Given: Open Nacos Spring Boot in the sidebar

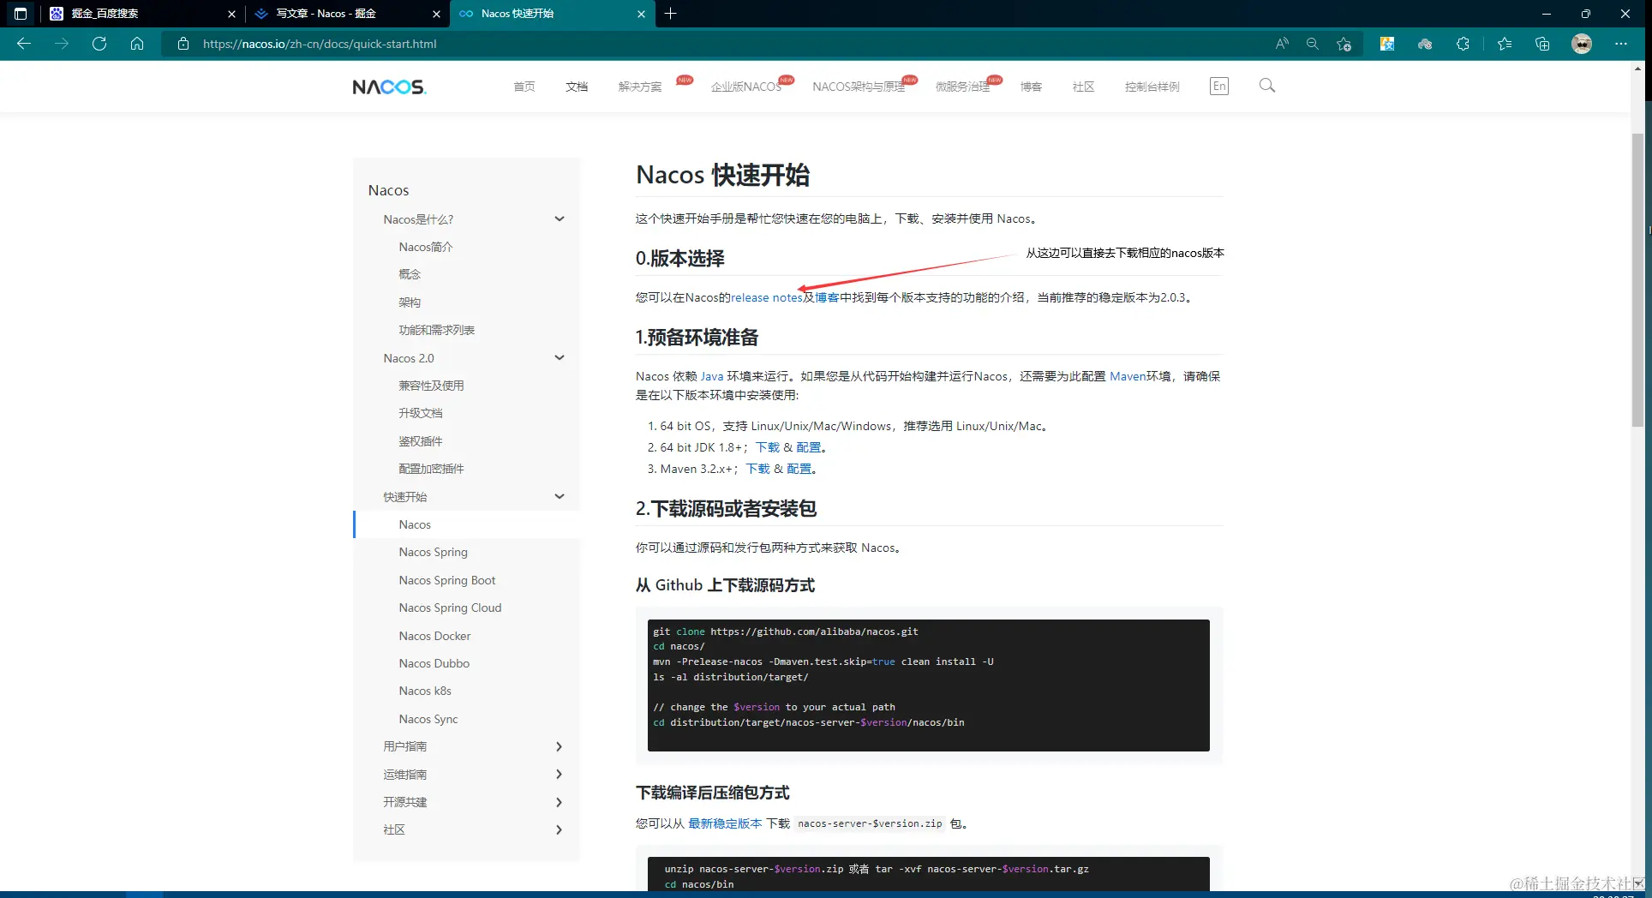Looking at the screenshot, I should point(447,580).
